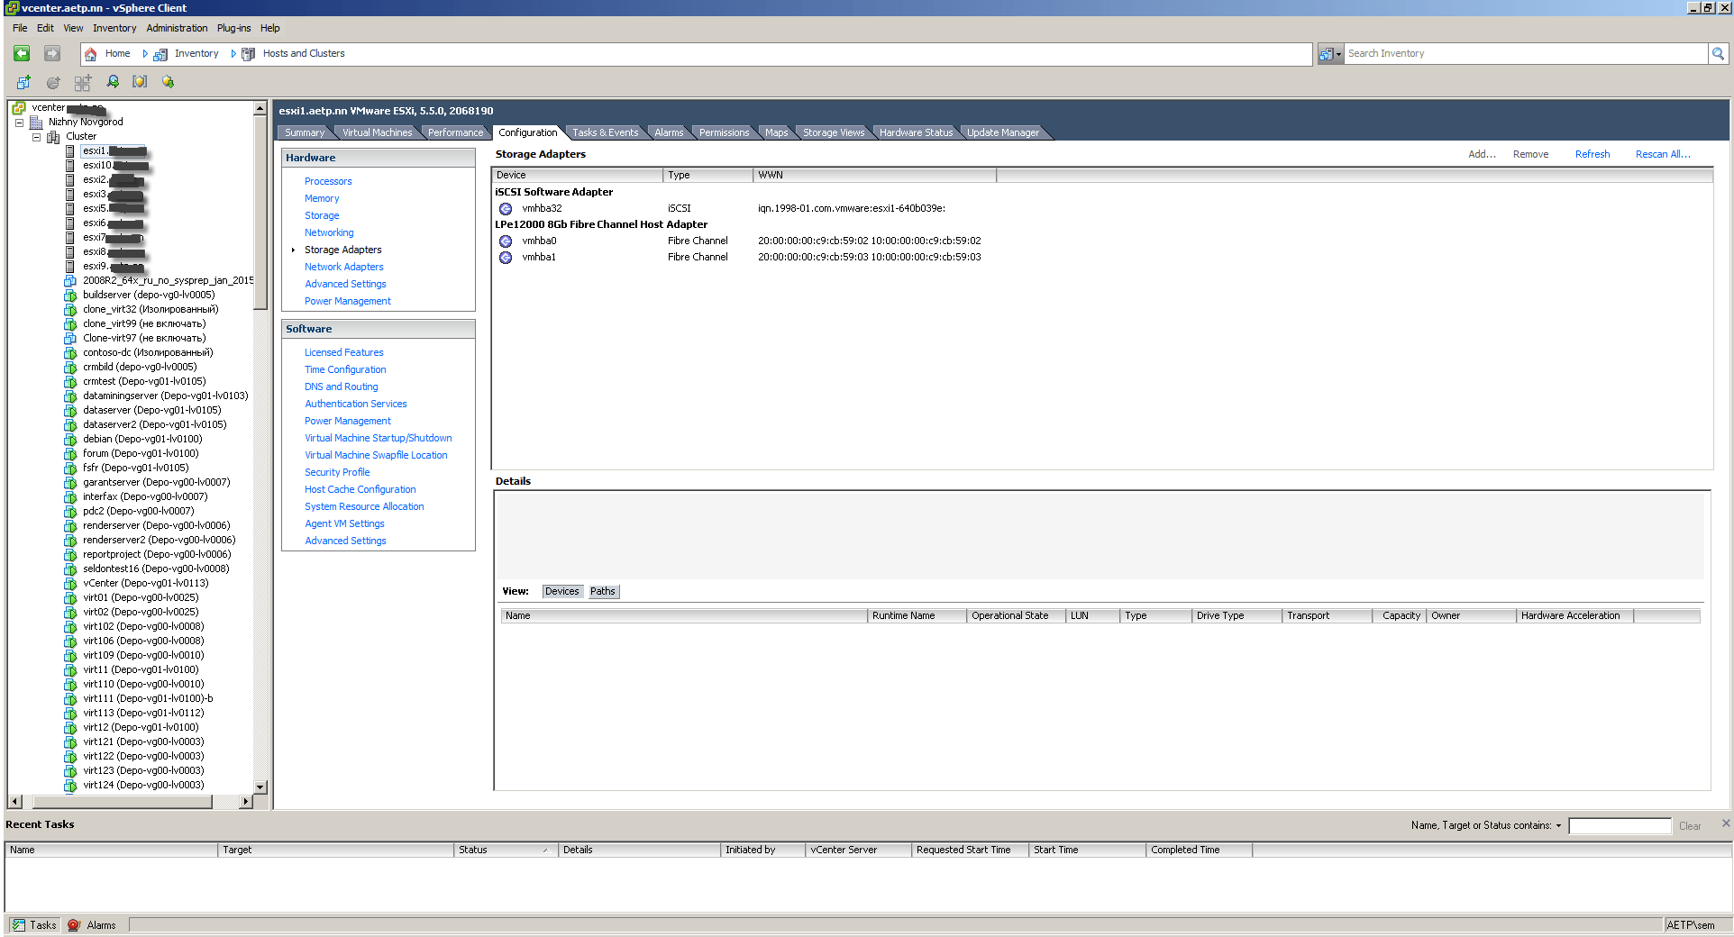Viewport: 1734px width, 937px height.
Task: Click the Device column header in Storage Adapters
Action: coord(577,176)
